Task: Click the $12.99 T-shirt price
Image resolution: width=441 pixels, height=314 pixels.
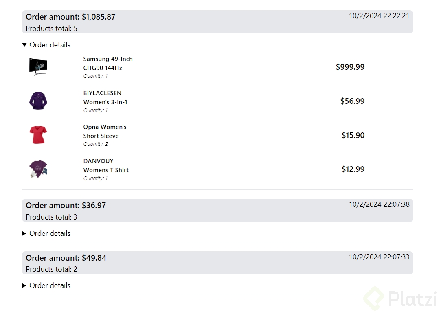Action: pyautogui.click(x=353, y=169)
